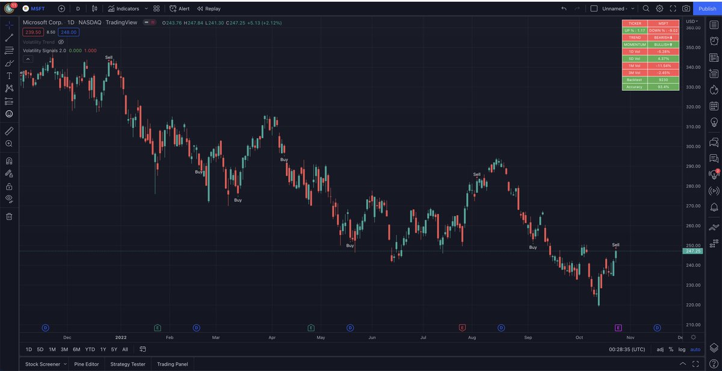Select the trend line drawing tool

[9, 38]
